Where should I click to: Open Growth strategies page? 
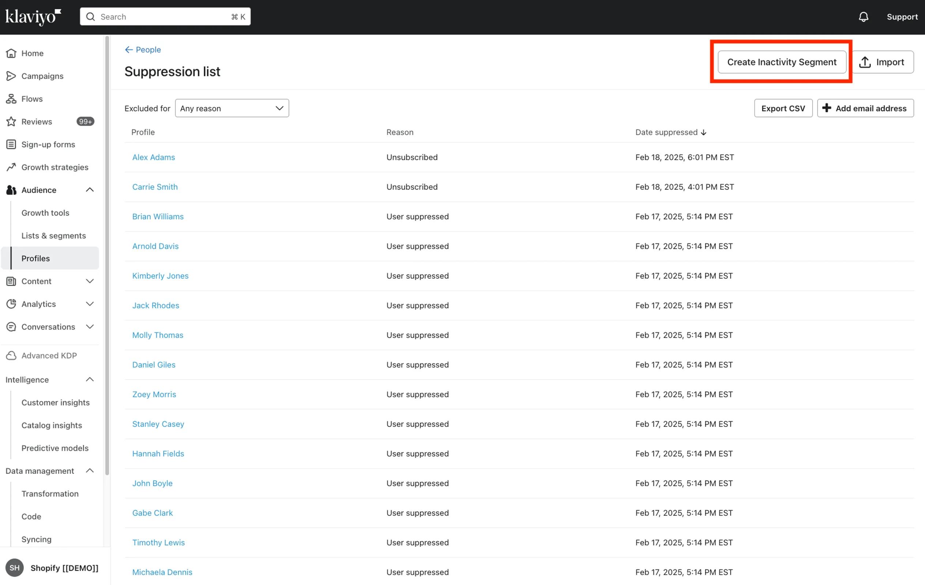click(x=54, y=167)
